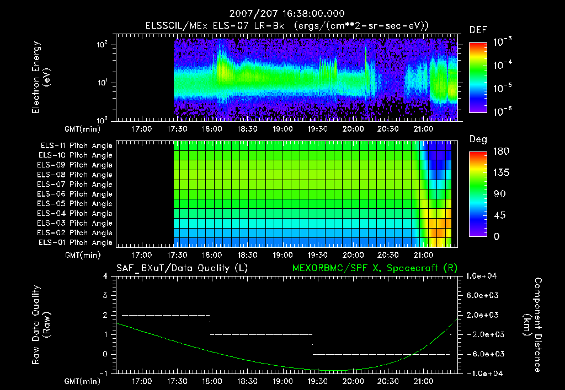Click the GMT(min) label under bottom plot
The width and height of the screenshot is (565, 390).
[x=83, y=381]
